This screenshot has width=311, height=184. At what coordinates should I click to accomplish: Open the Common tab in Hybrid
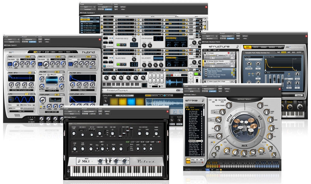[53, 52]
